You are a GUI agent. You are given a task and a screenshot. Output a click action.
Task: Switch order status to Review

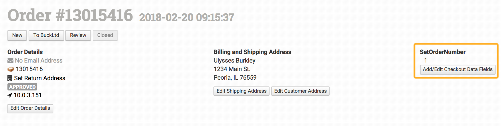[x=78, y=35]
